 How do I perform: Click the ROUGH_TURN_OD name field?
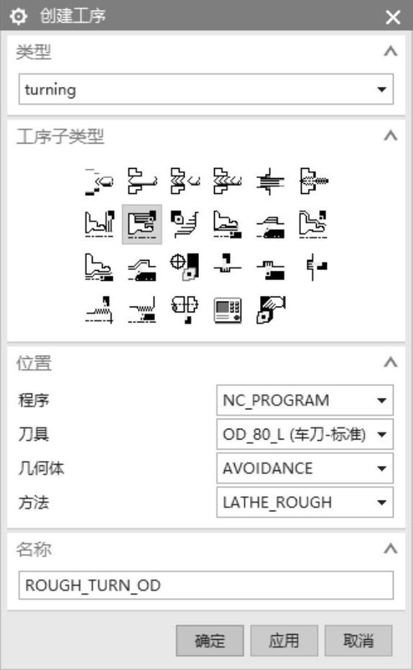[x=205, y=585]
